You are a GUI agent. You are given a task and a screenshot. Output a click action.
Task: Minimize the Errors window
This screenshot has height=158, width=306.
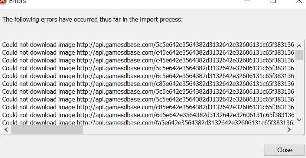pyautogui.click(x=247, y=1)
